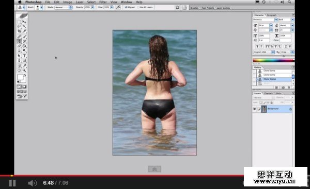This screenshot has height=189, width=310.
Task: Select the Zoom tool in toolbox
Action: (x=24, y=70)
